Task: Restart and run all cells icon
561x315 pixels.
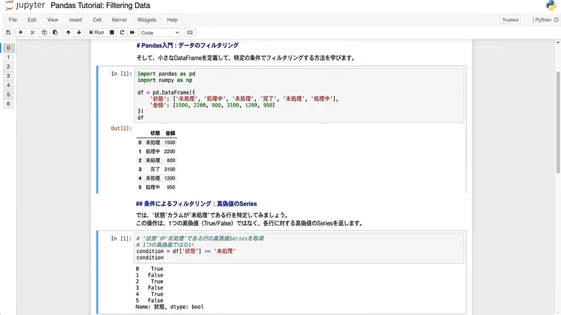Action: tap(132, 32)
